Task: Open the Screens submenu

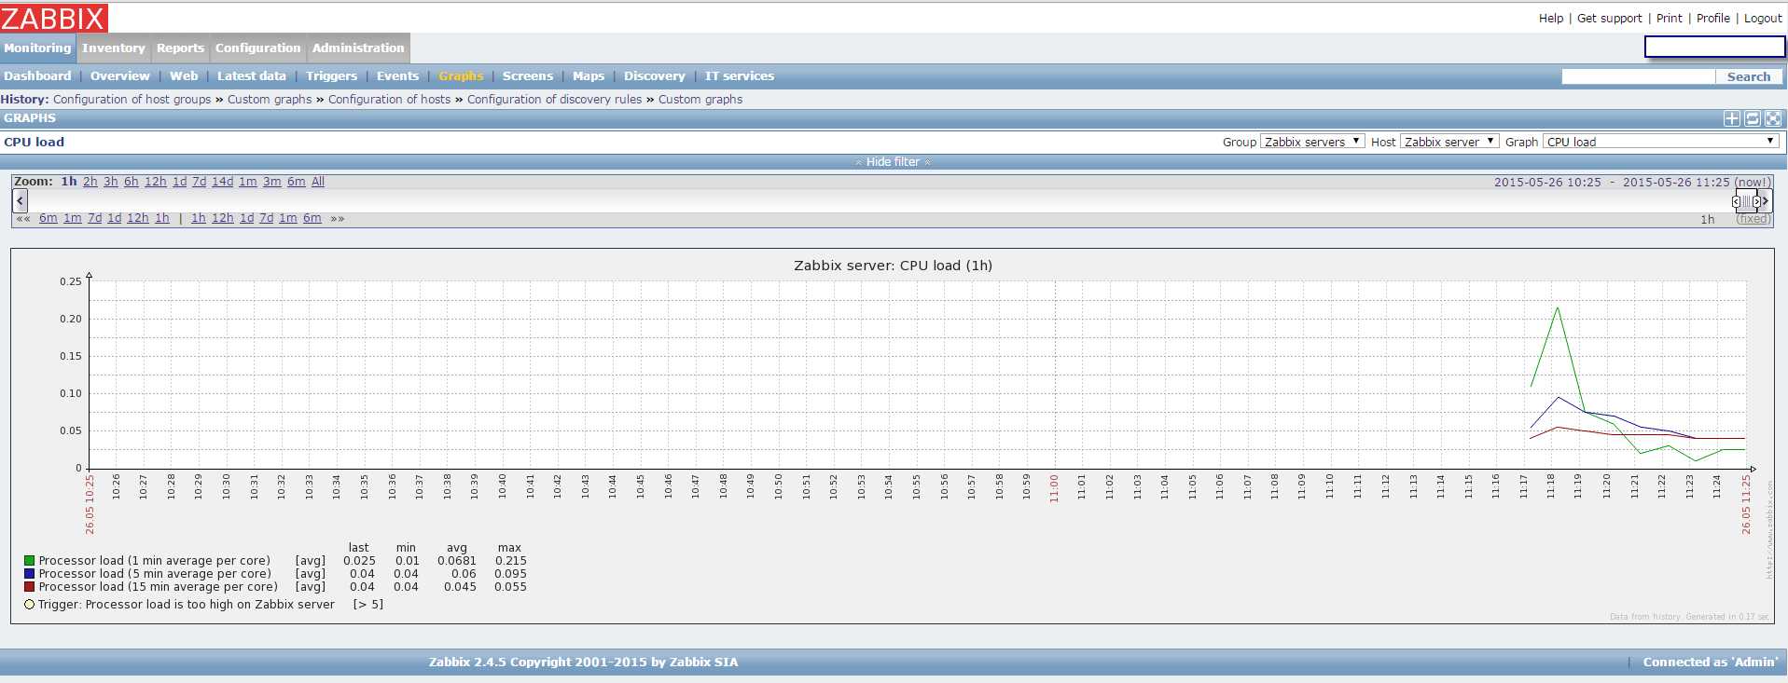Action: click(x=527, y=76)
